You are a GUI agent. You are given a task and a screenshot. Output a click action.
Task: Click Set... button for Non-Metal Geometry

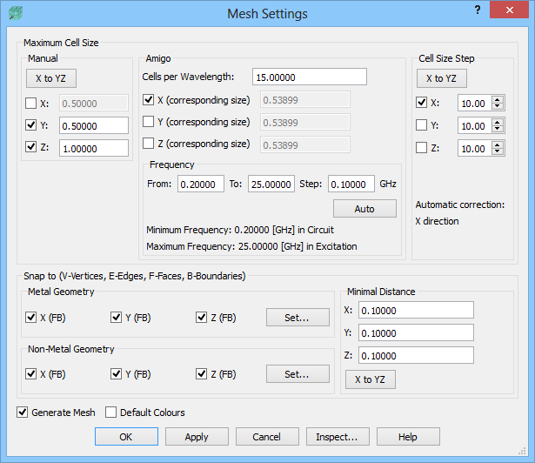[x=298, y=374]
